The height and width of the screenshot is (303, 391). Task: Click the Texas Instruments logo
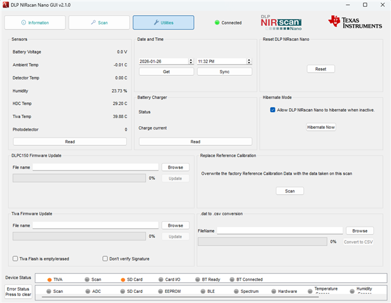coord(355,23)
